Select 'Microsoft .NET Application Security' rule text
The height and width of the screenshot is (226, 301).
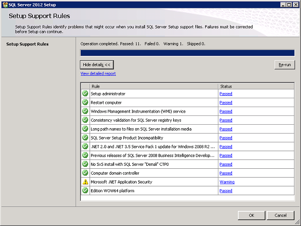tap(121, 182)
